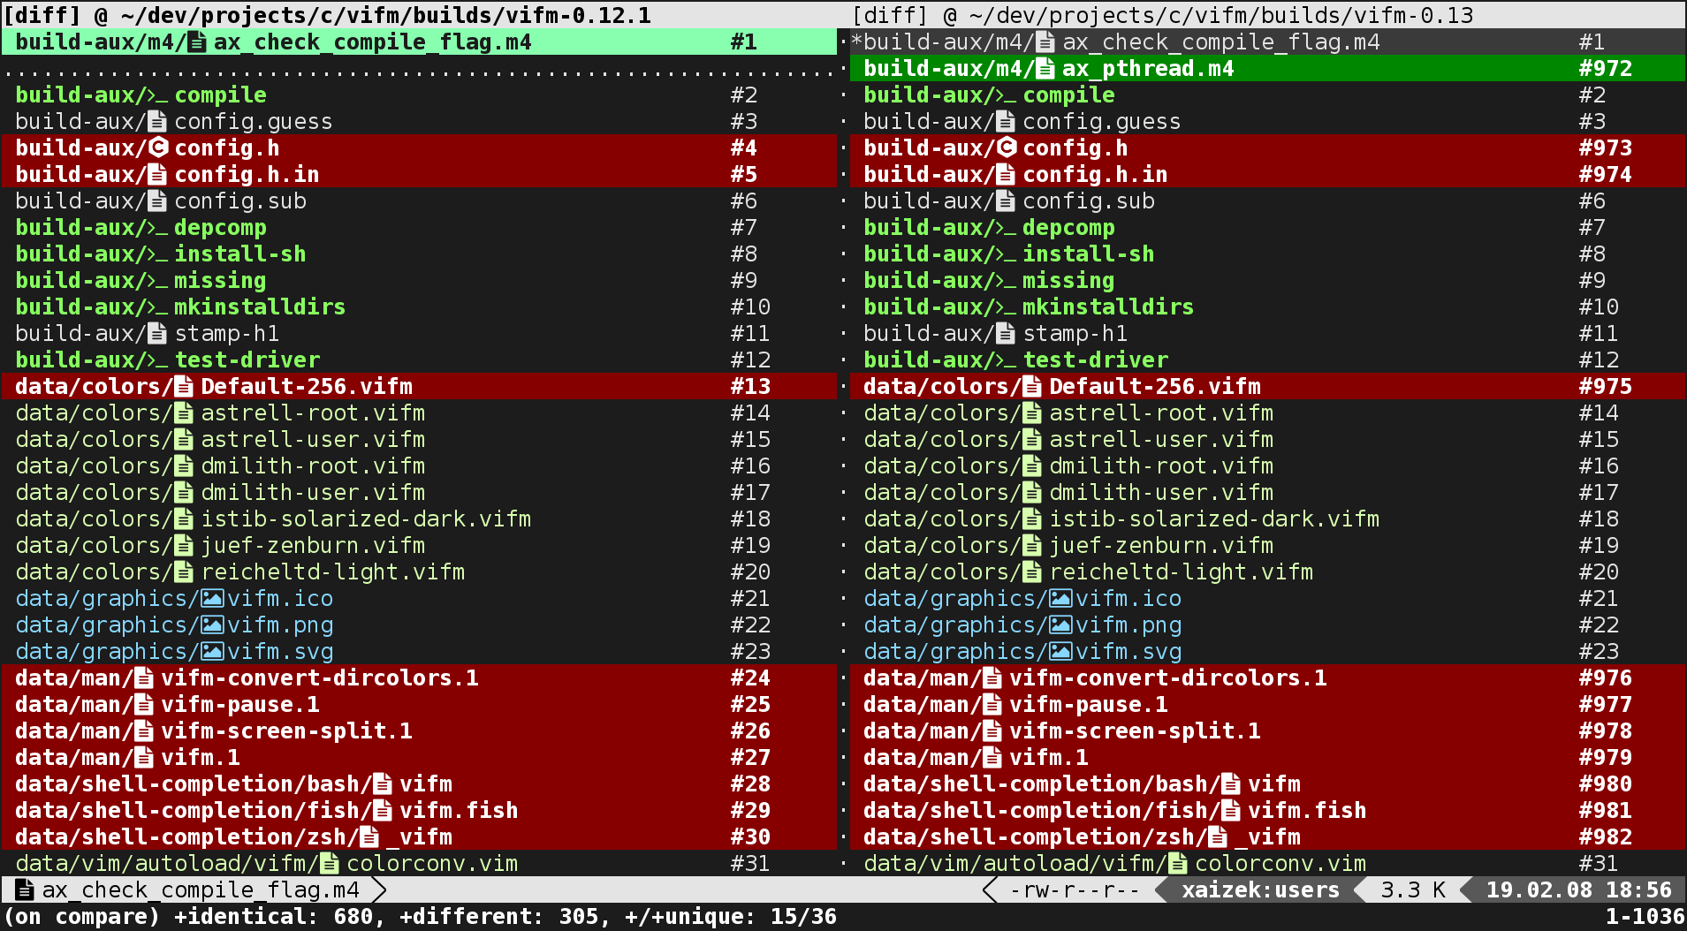Select Default-256.vifm file name in the right pane
Screen dimensions: 1687x931
point(1155,387)
